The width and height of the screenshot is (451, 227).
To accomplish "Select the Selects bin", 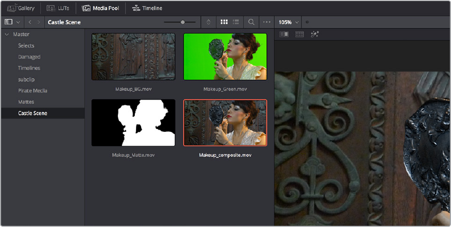I will [x=26, y=45].
